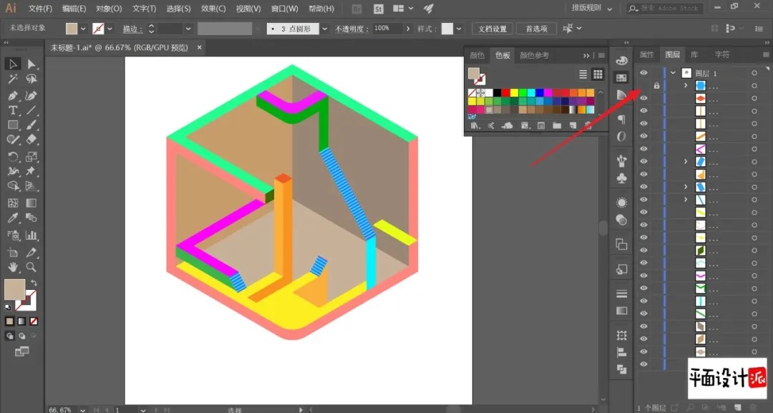773x413 pixels.
Task: Expand the swatches panel double-arrow button
Action: 586,56
